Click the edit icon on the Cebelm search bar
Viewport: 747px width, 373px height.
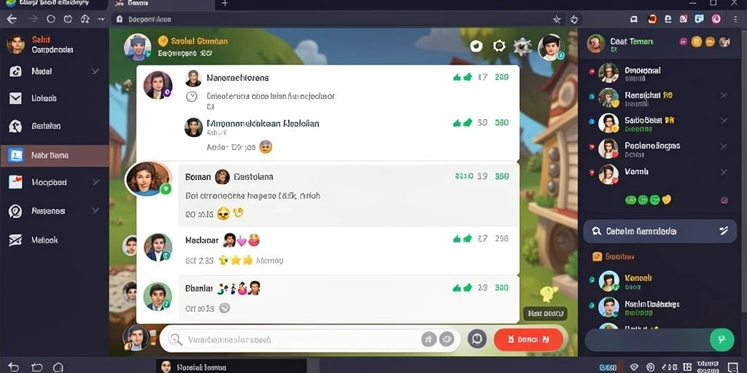coord(723,231)
